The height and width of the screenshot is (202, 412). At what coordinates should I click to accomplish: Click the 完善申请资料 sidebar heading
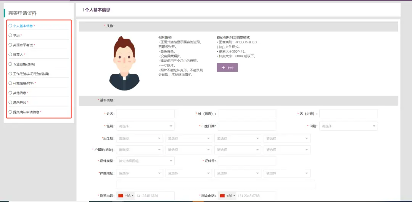(23, 13)
